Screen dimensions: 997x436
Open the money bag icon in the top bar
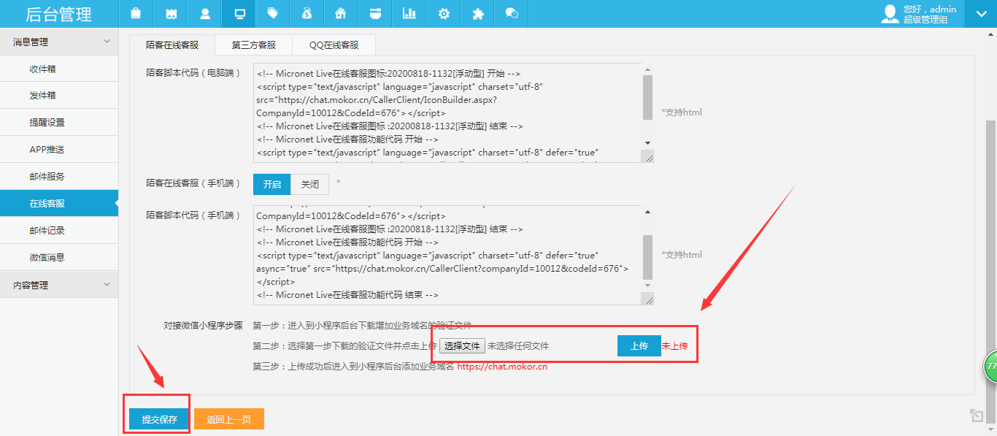[307, 13]
